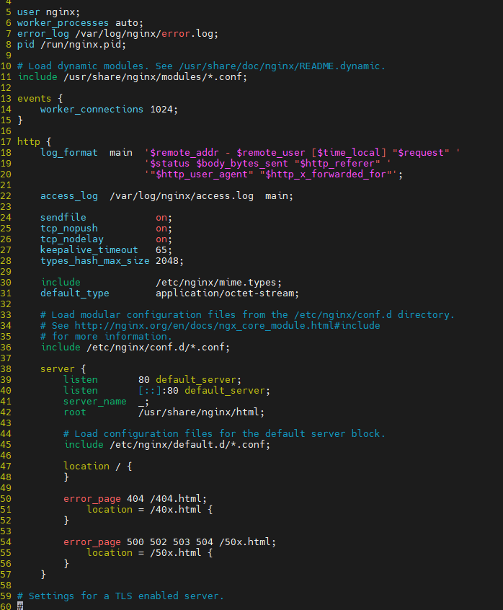Click 'on' value of tcp_nopush

point(161,229)
